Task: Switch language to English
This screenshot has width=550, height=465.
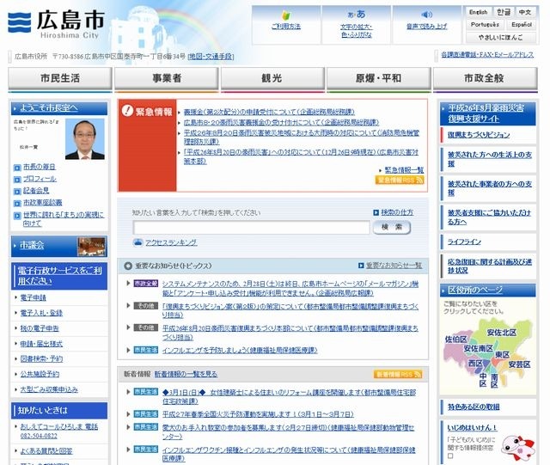Action: [479, 12]
